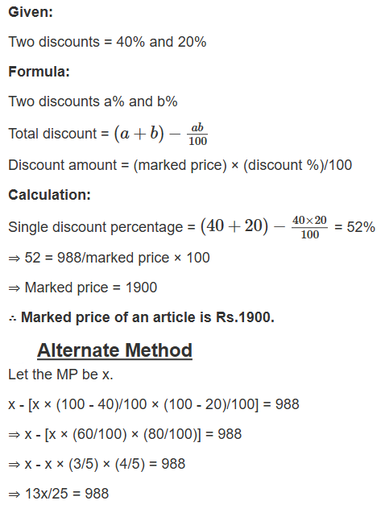
Task: Click the equation with (3/5) × (4/5)
Action: click(x=97, y=464)
